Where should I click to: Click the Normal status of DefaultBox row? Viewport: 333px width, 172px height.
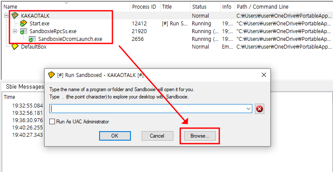click(x=200, y=47)
